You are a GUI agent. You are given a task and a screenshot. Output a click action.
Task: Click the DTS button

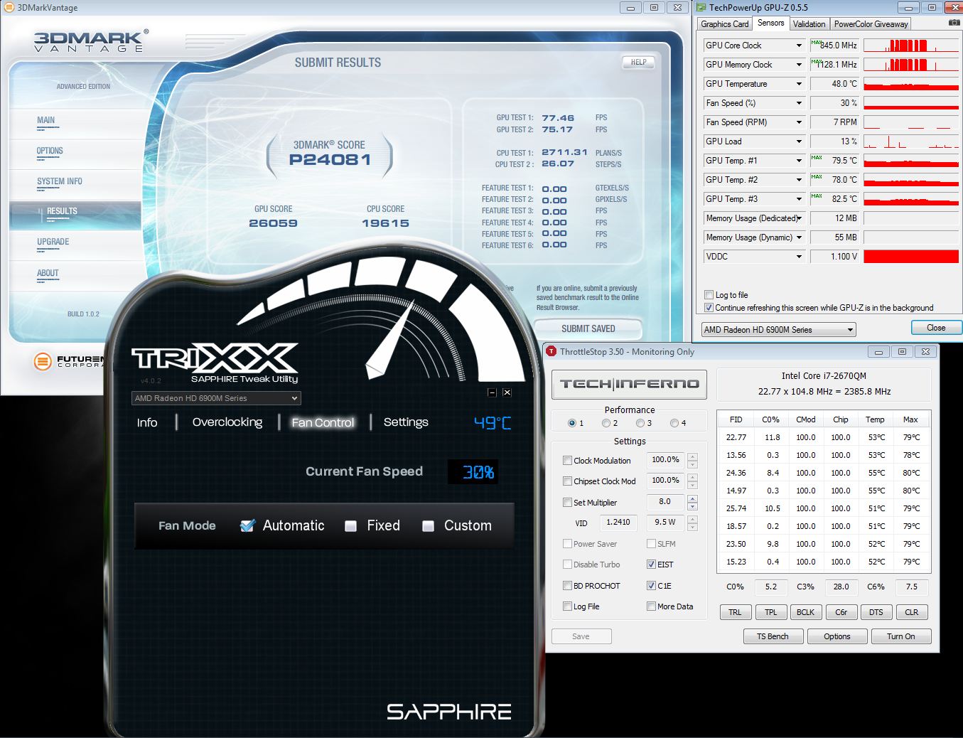(x=876, y=612)
